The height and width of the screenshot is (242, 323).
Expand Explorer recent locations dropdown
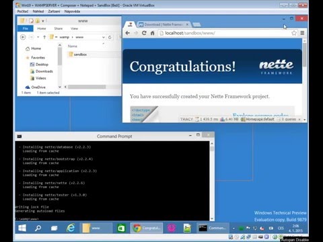point(38,37)
